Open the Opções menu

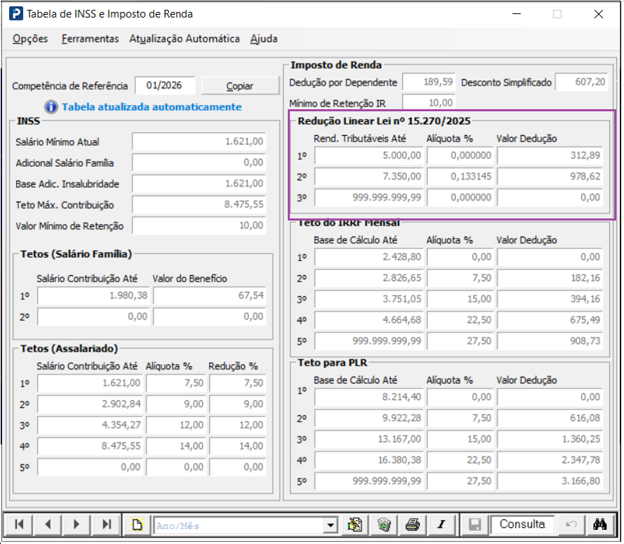pyautogui.click(x=30, y=39)
